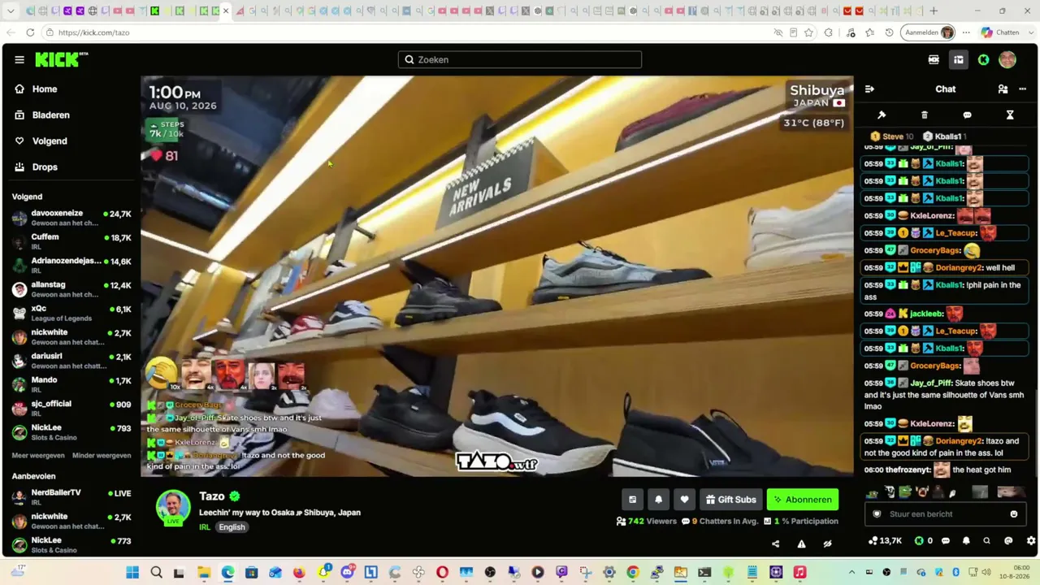Image resolution: width=1040 pixels, height=585 pixels.
Task: Go to the Kick logo homepage
Action: coord(61,59)
